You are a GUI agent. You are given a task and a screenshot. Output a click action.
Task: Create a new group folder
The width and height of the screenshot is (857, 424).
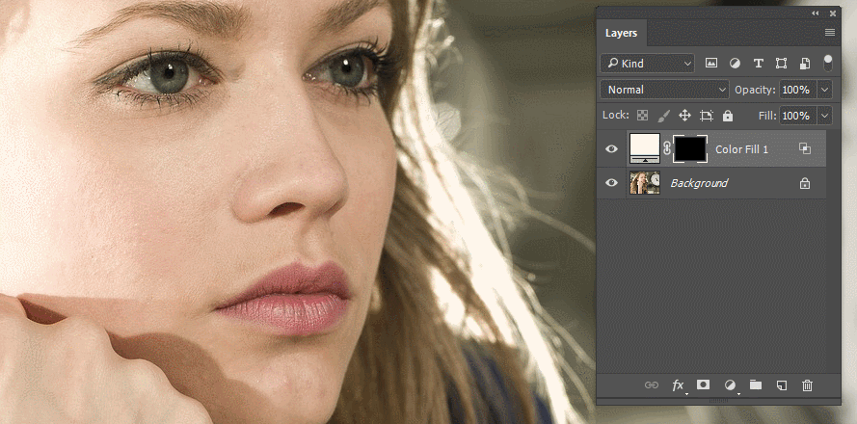pos(756,384)
